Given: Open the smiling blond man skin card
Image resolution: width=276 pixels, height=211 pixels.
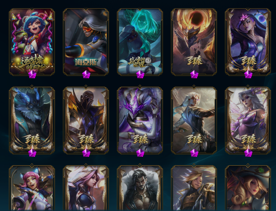Looking at the screenshot, I should [x=194, y=188].
